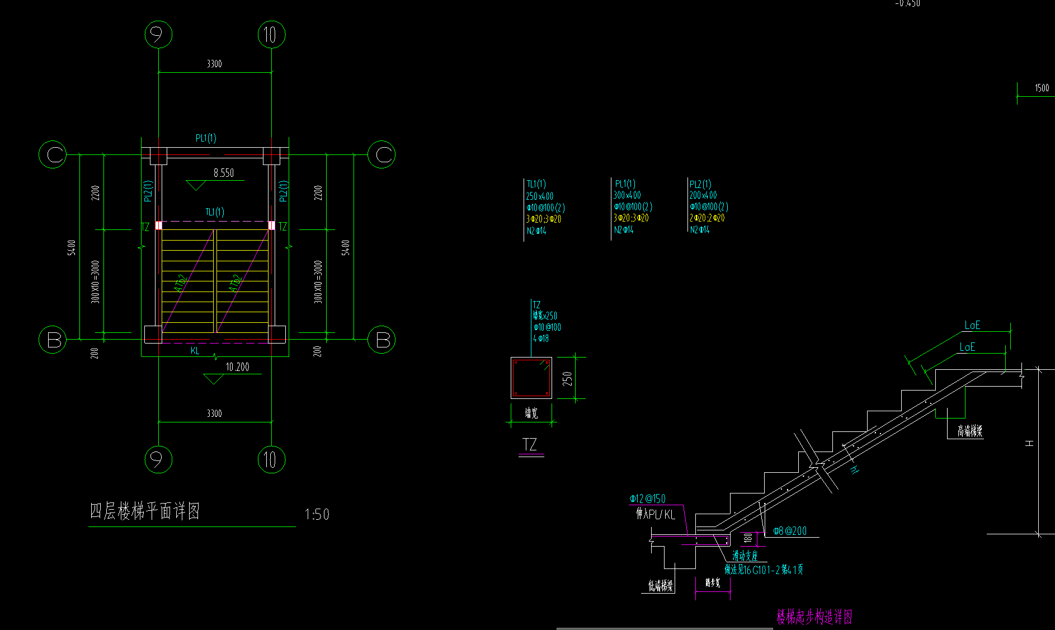Click the 8.550 elevation mark
Screen dimensions: 1055x630
pyautogui.click(x=224, y=173)
